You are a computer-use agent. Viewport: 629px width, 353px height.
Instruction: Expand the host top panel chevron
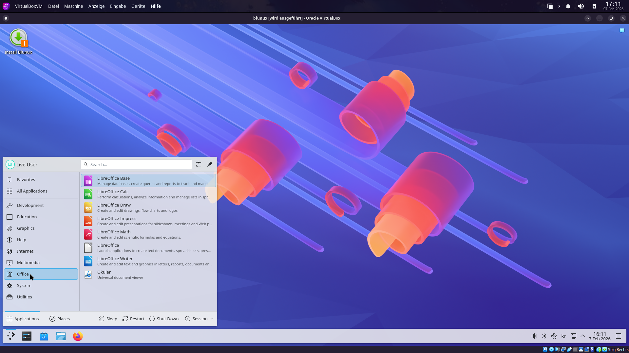pos(559,6)
